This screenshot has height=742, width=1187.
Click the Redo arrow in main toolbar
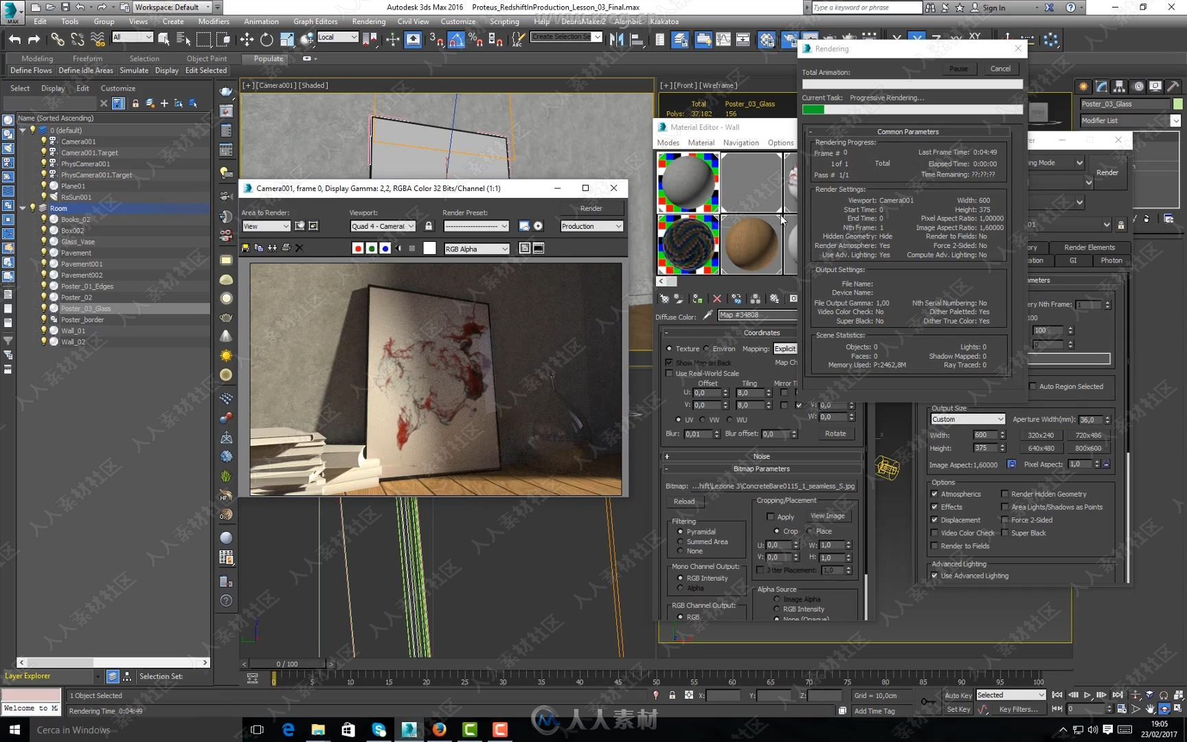(34, 40)
